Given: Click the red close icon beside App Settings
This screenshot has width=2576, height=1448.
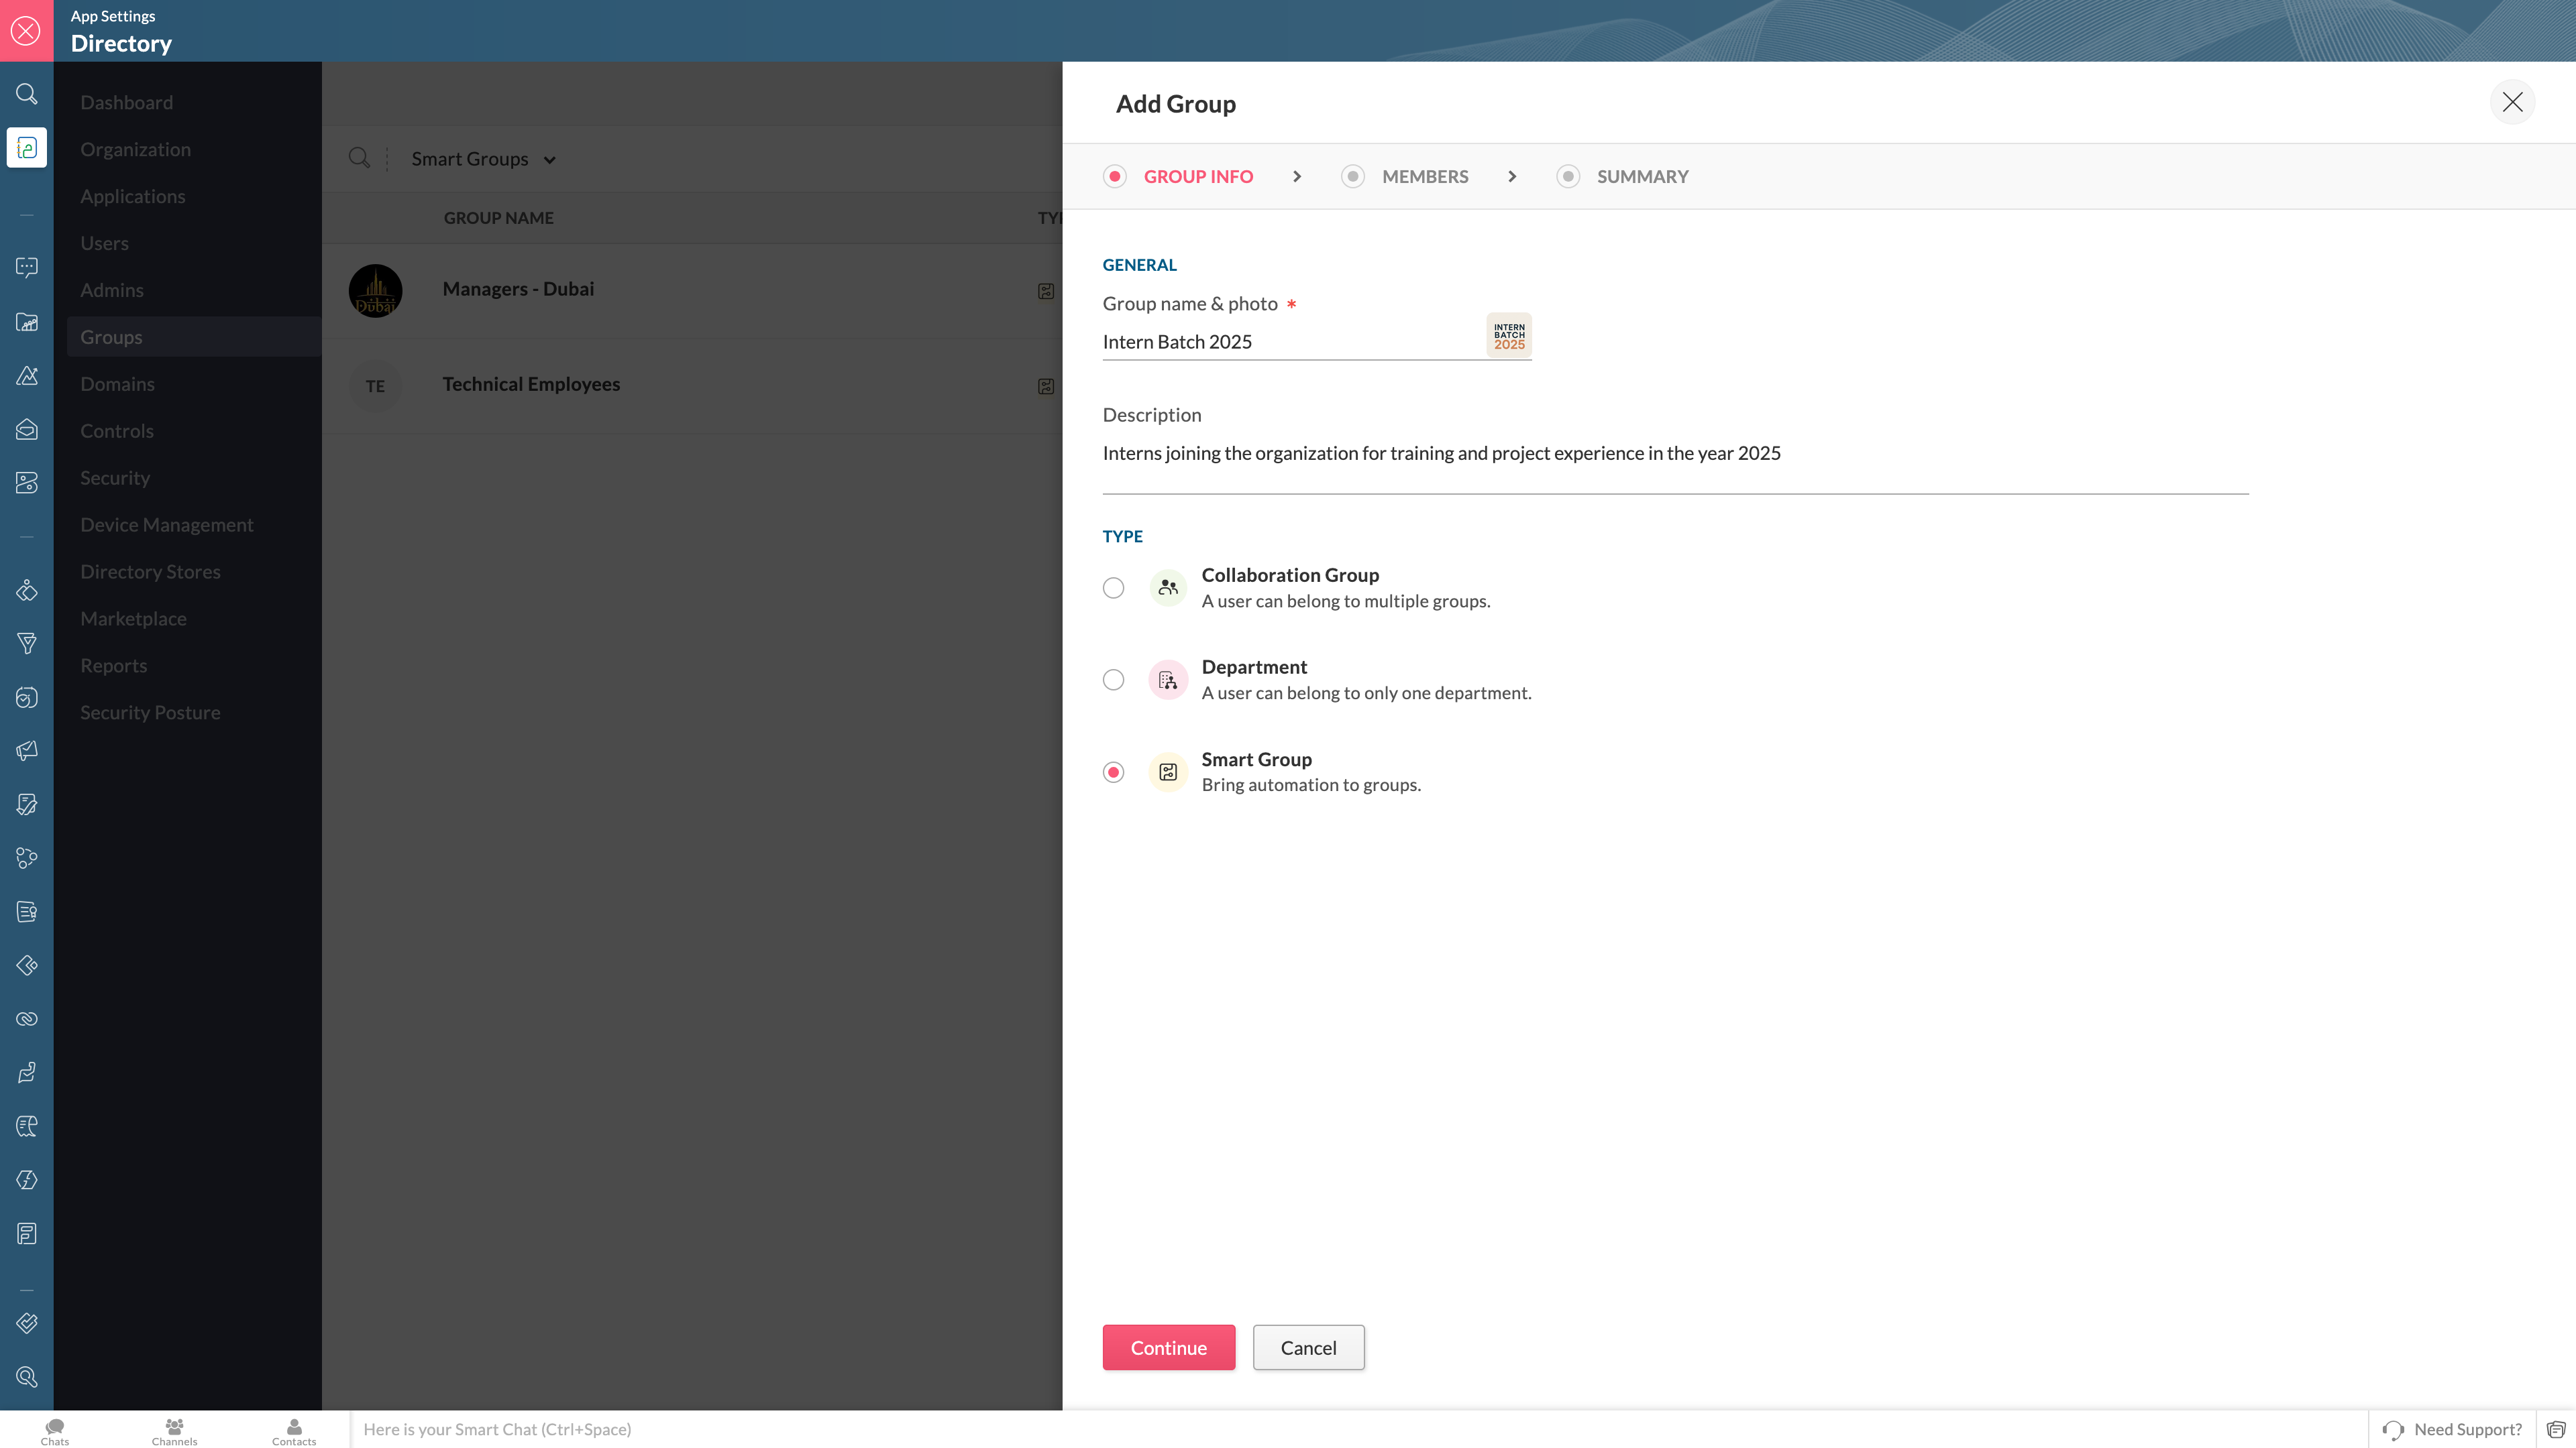Looking at the screenshot, I should pyautogui.click(x=26, y=30).
